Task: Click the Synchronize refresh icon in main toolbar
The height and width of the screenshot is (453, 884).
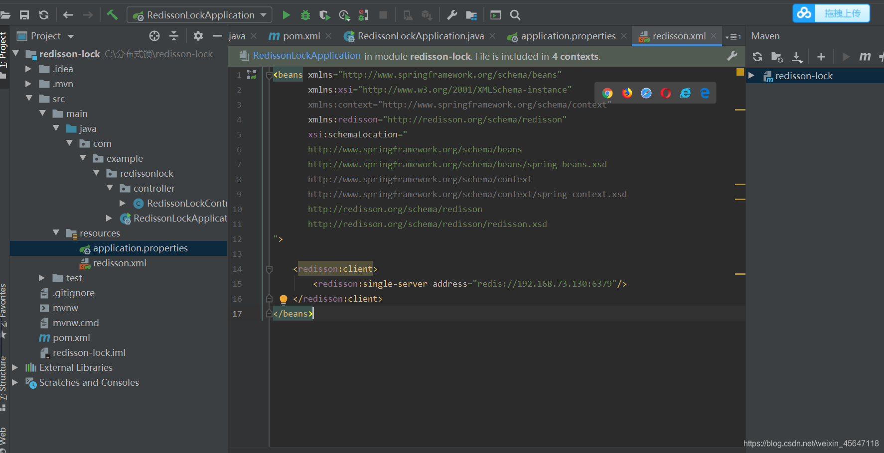Action: pyautogui.click(x=44, y=15)
